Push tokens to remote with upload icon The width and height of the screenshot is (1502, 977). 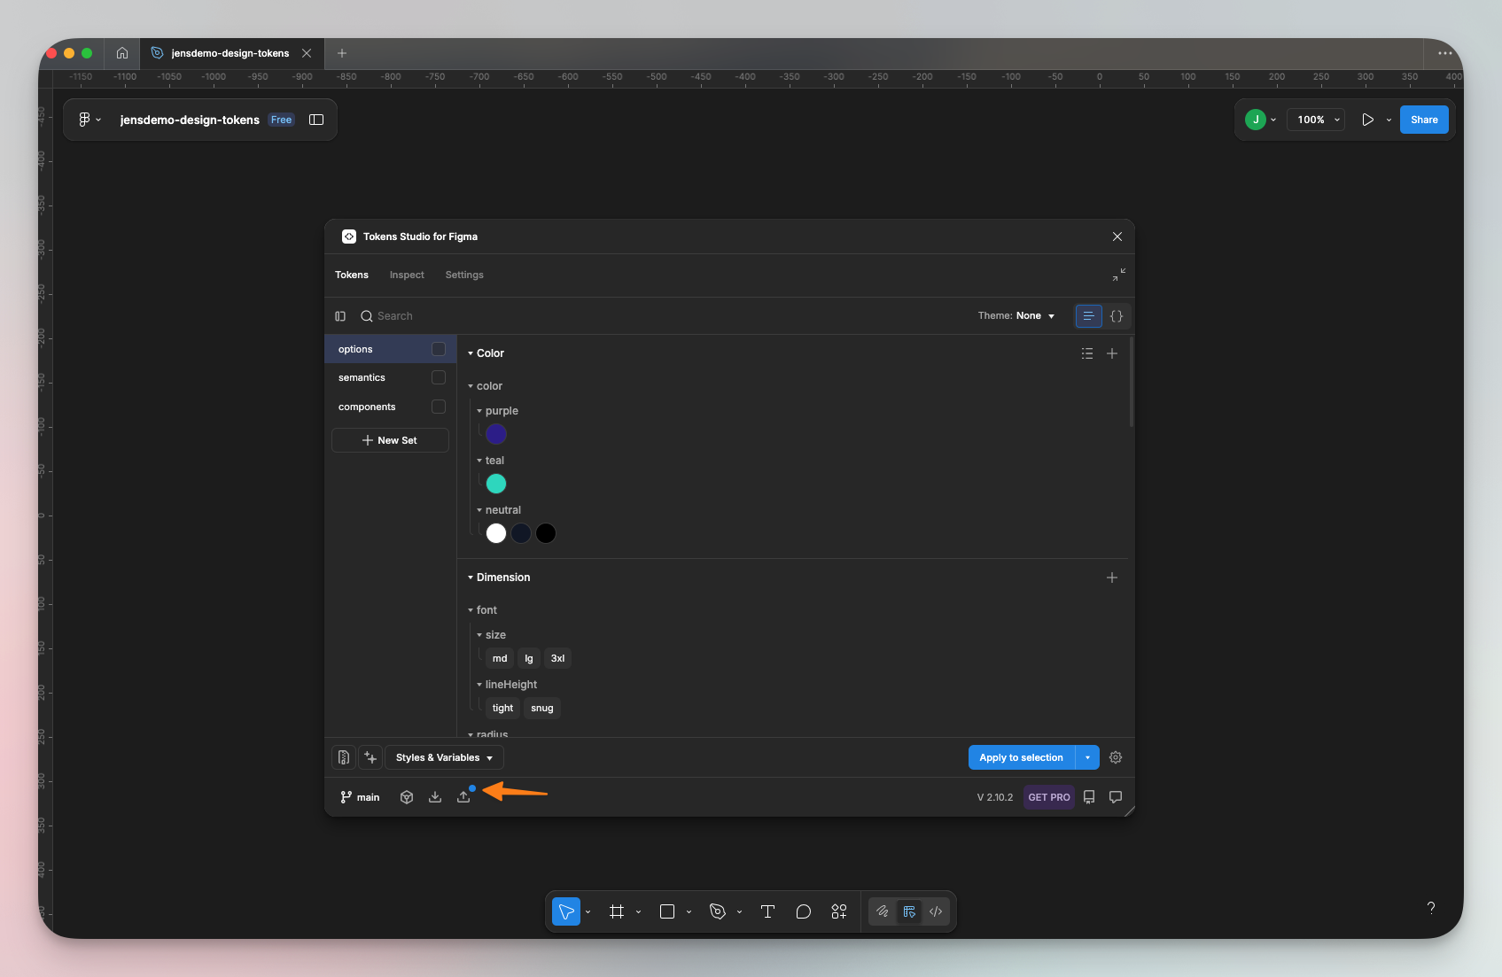pyautogui.click(x=463, y=797)
